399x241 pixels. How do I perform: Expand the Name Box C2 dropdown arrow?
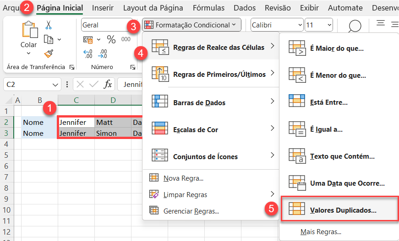coord(55,85)
